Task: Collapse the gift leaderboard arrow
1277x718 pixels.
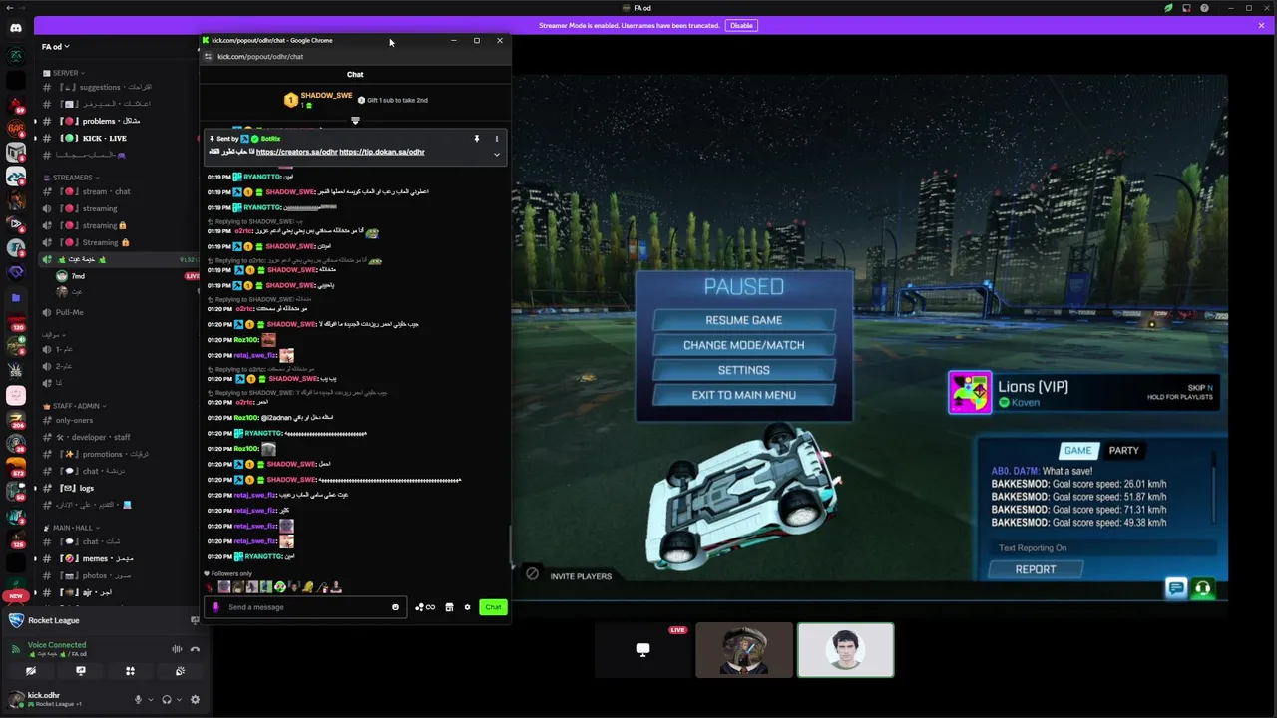Action: [355, 120]
